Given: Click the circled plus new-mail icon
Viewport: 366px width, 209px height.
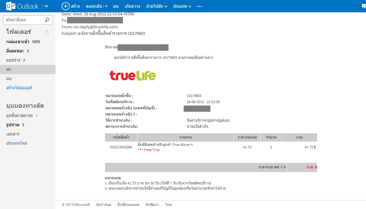Looking at the screenshot, I should 65,6.
